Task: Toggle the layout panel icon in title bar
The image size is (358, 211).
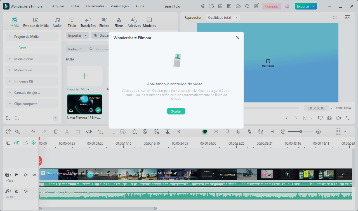Action: click(x=220, y=6)
